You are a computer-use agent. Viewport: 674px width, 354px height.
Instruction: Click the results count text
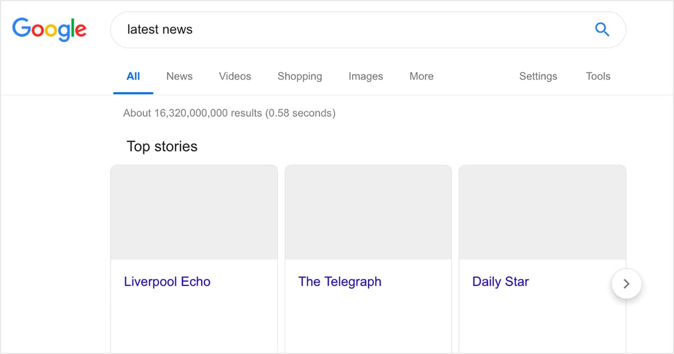(229, 113)
